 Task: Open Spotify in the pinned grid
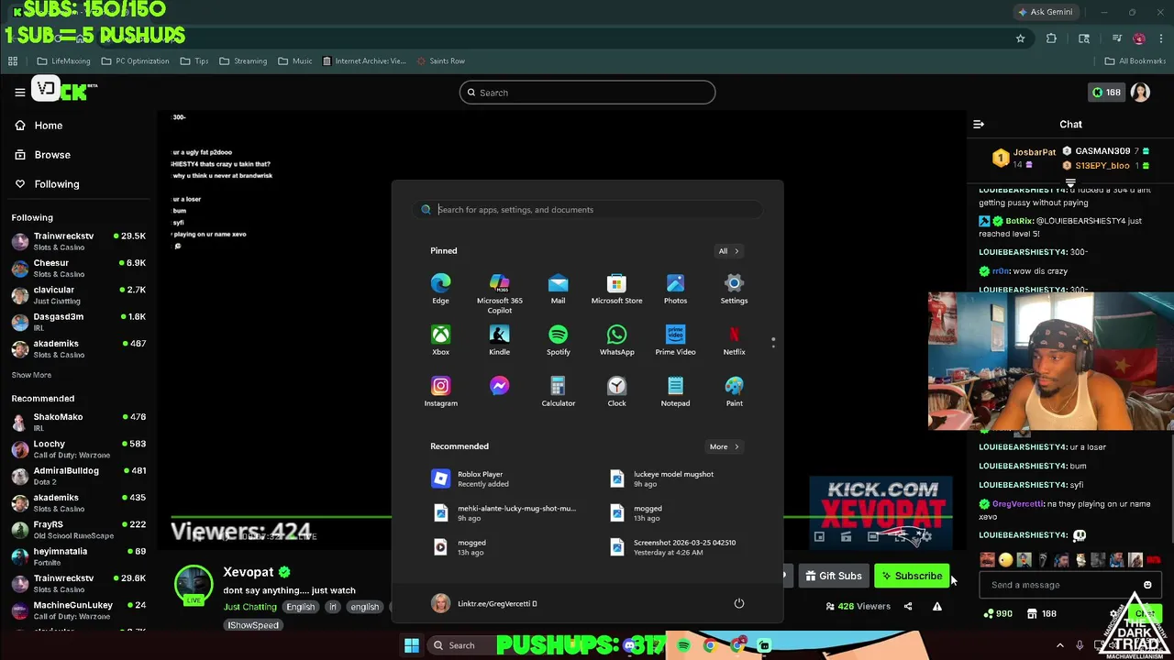[558, 339]
